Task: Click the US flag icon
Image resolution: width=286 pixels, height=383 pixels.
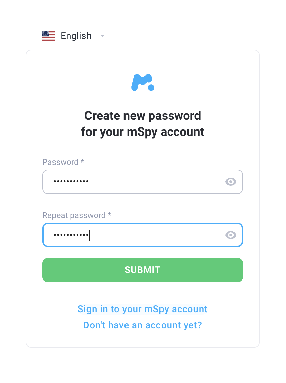Action: [x=48, y=36]
